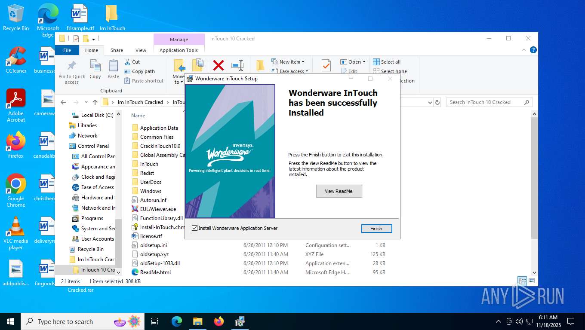
Task: Switch to Details view icon in status bar
Action: (x=523, y=281)
